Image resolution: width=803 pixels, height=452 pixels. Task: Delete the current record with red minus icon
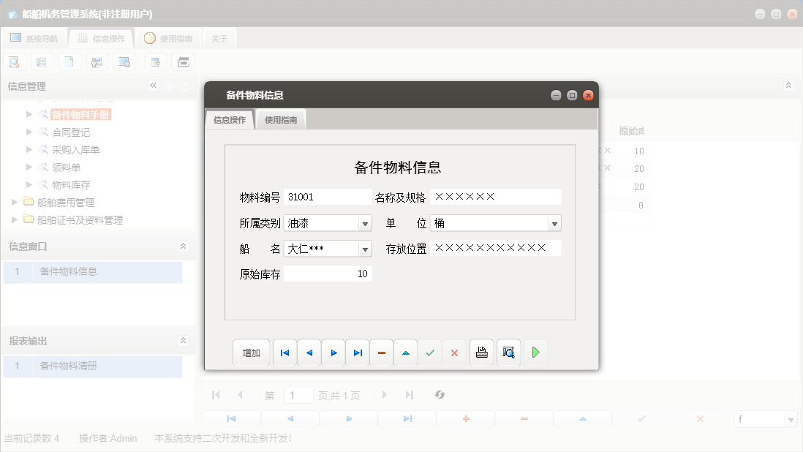tap(381, 352)
